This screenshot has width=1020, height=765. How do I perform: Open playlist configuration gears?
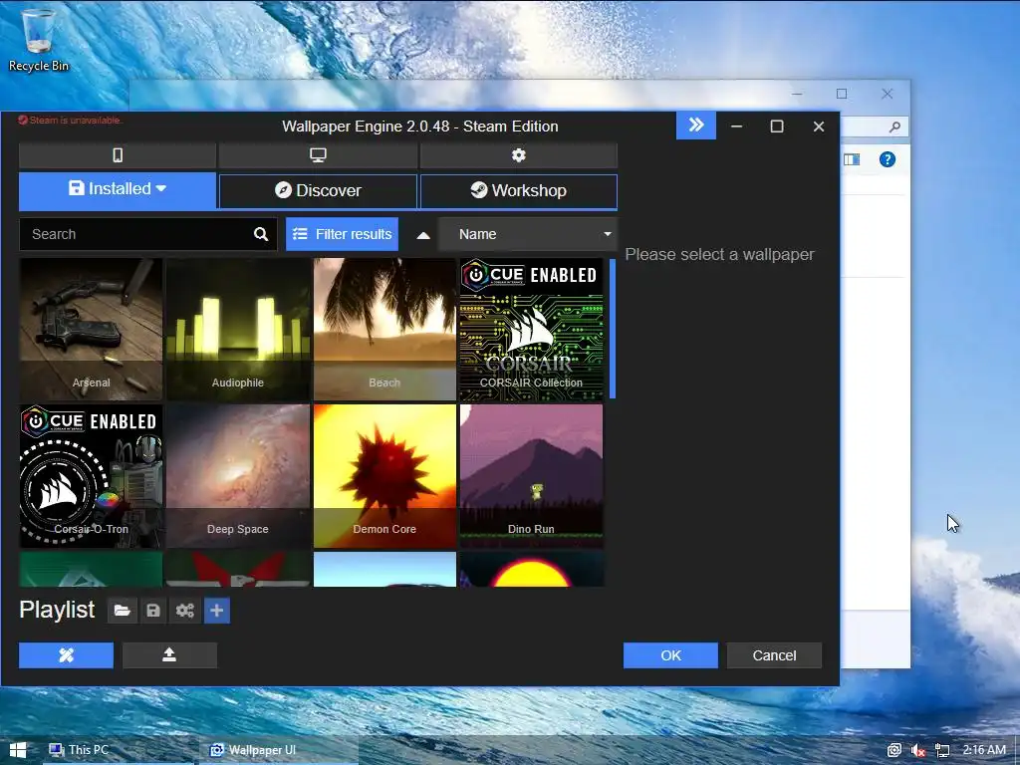point(185,611)
